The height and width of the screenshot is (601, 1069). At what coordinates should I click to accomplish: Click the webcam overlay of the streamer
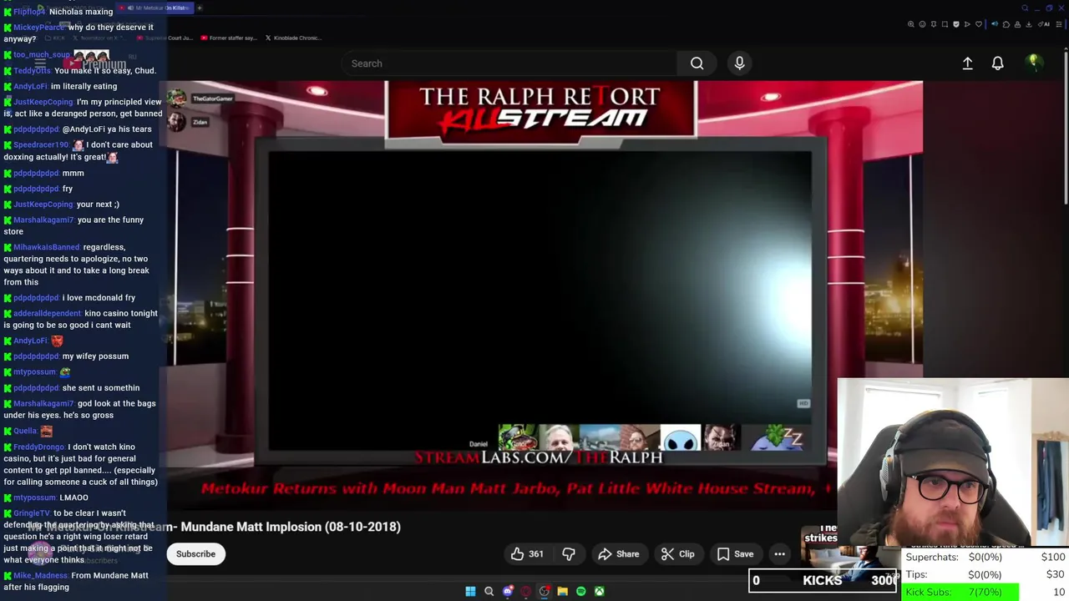[953, 462]
